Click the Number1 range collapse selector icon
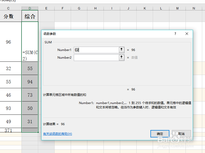The height and width of the screenshot is (153, 205). pyautogui.click(x=121, y=50)
